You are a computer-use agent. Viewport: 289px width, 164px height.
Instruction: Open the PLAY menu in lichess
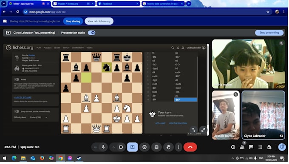(39, 48)
